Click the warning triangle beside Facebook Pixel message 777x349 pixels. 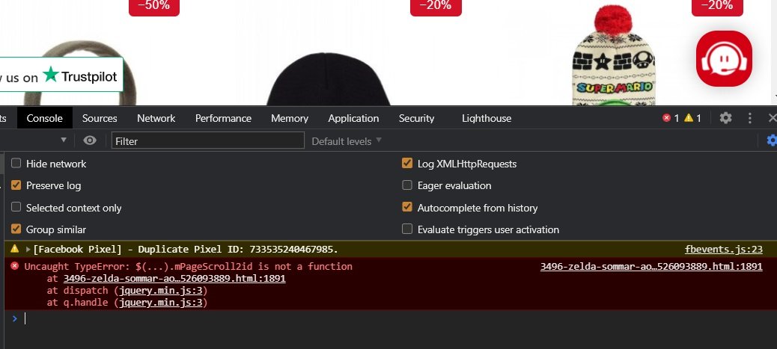(x=14, y=249)
